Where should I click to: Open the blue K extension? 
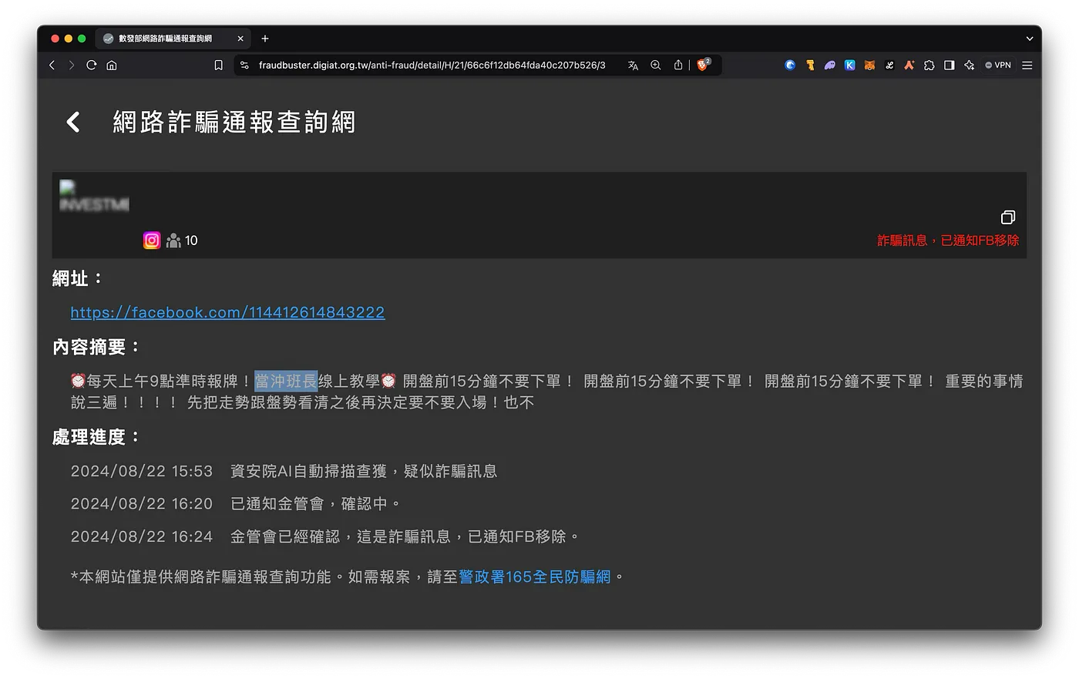click(x=849, y=66)
